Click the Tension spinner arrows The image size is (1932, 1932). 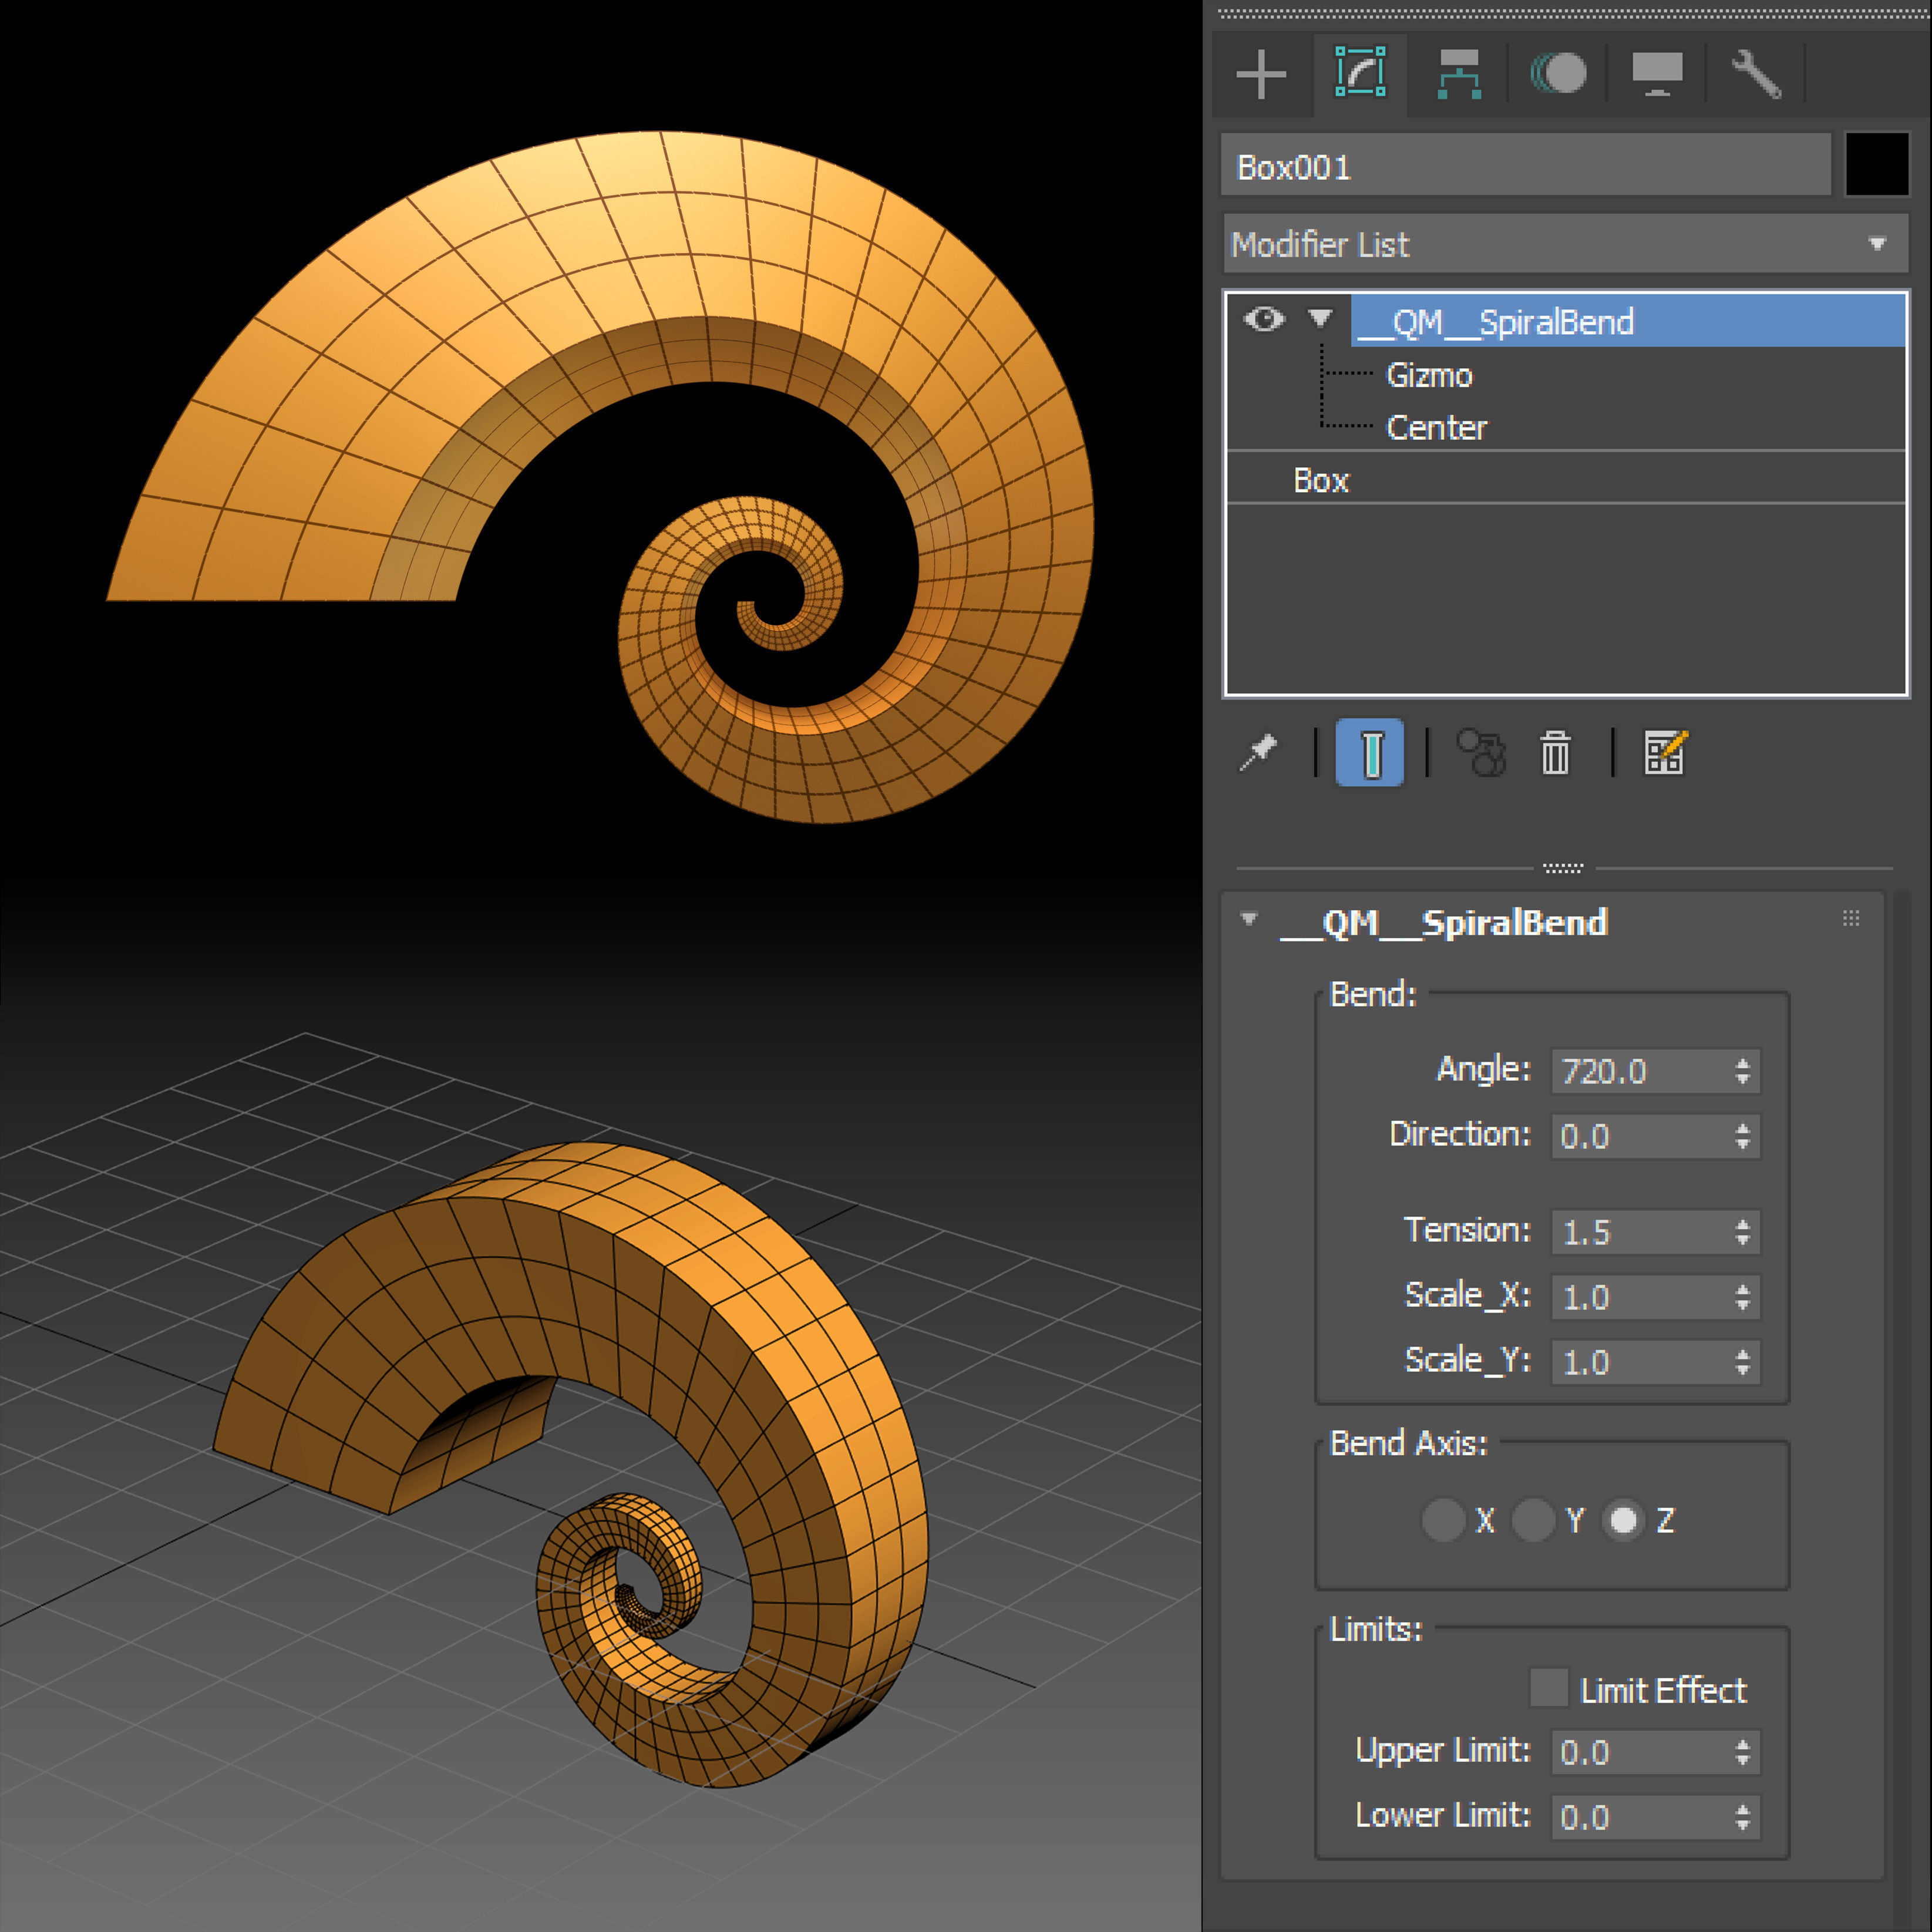pos(1743,1232)
